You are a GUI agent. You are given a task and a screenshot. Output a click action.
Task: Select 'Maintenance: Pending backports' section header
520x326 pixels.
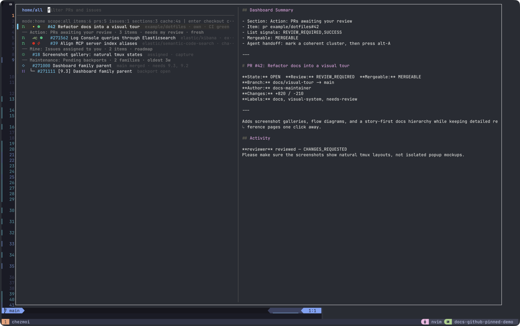tap(68, 60)
